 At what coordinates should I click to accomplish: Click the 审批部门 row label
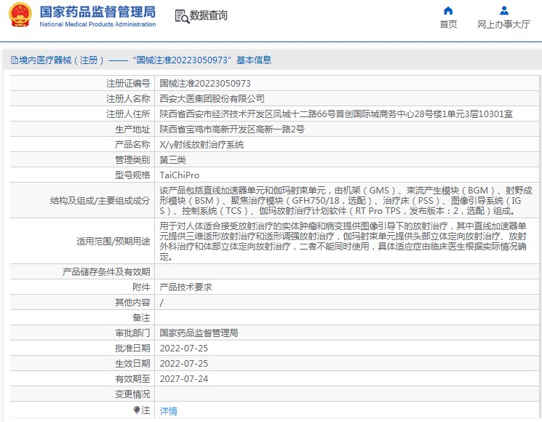[132, 333]
